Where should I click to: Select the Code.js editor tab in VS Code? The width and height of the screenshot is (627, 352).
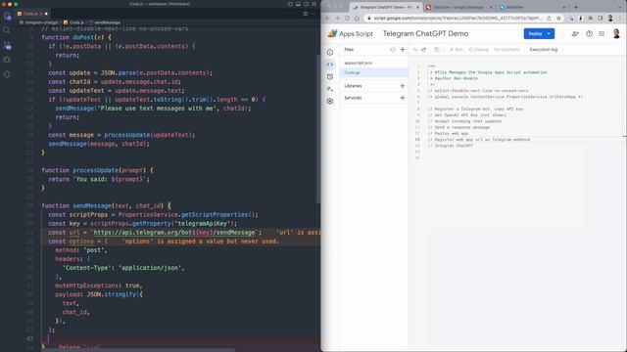(x=32, y=14)
